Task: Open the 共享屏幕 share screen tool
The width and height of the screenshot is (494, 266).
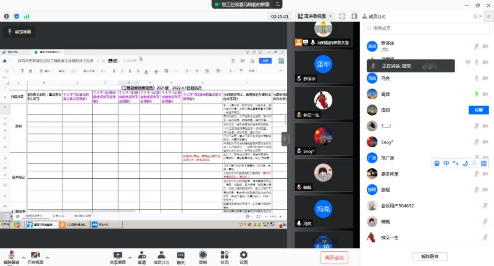Action: [119, 256]
